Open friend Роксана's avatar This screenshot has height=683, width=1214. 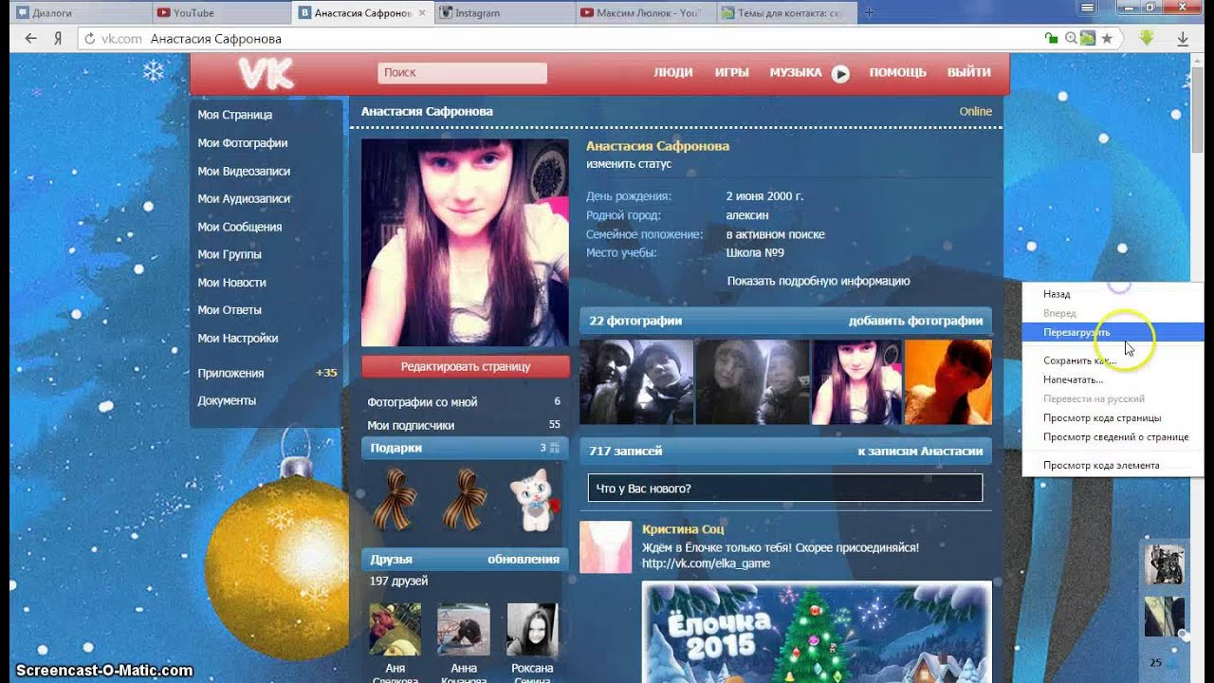point(532,629)
